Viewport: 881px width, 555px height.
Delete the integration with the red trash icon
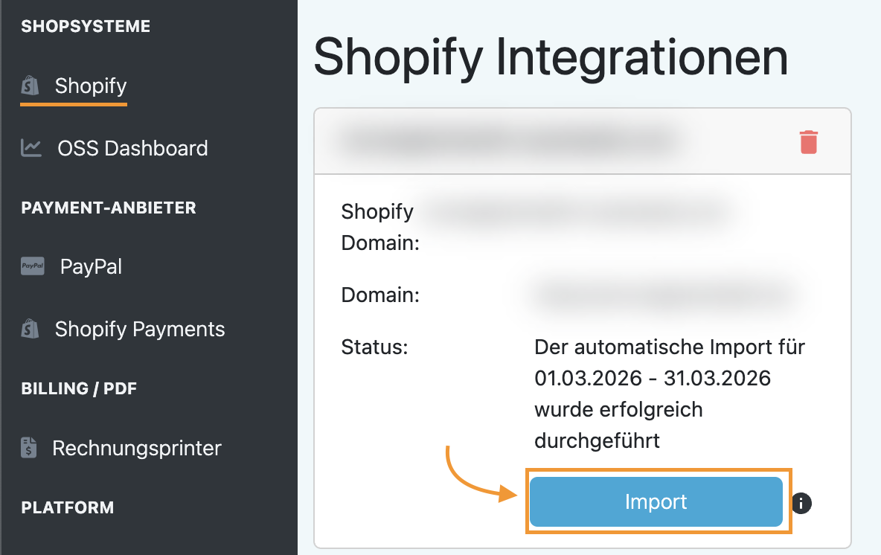click(x=808, y=141)
